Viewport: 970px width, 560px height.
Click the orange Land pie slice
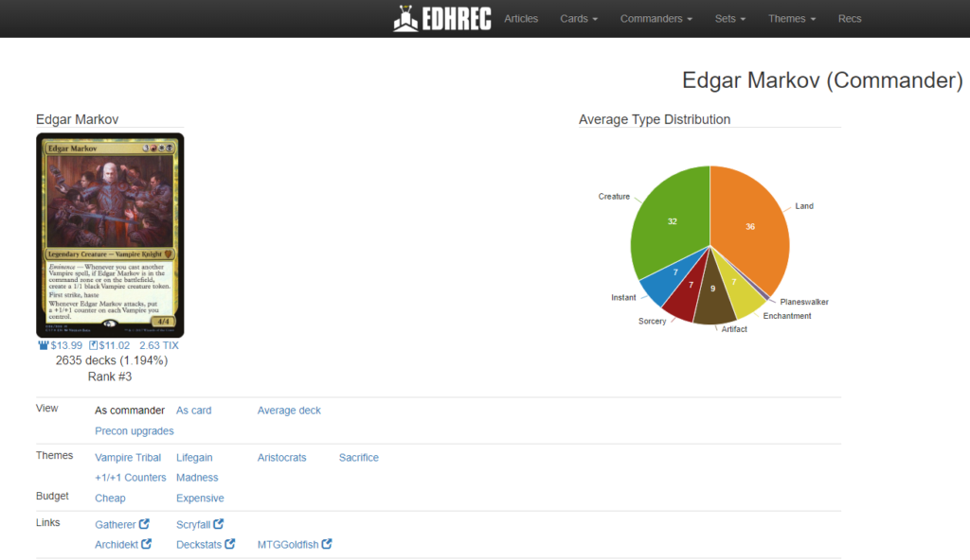pyautogui.click(x=750, y=226)
